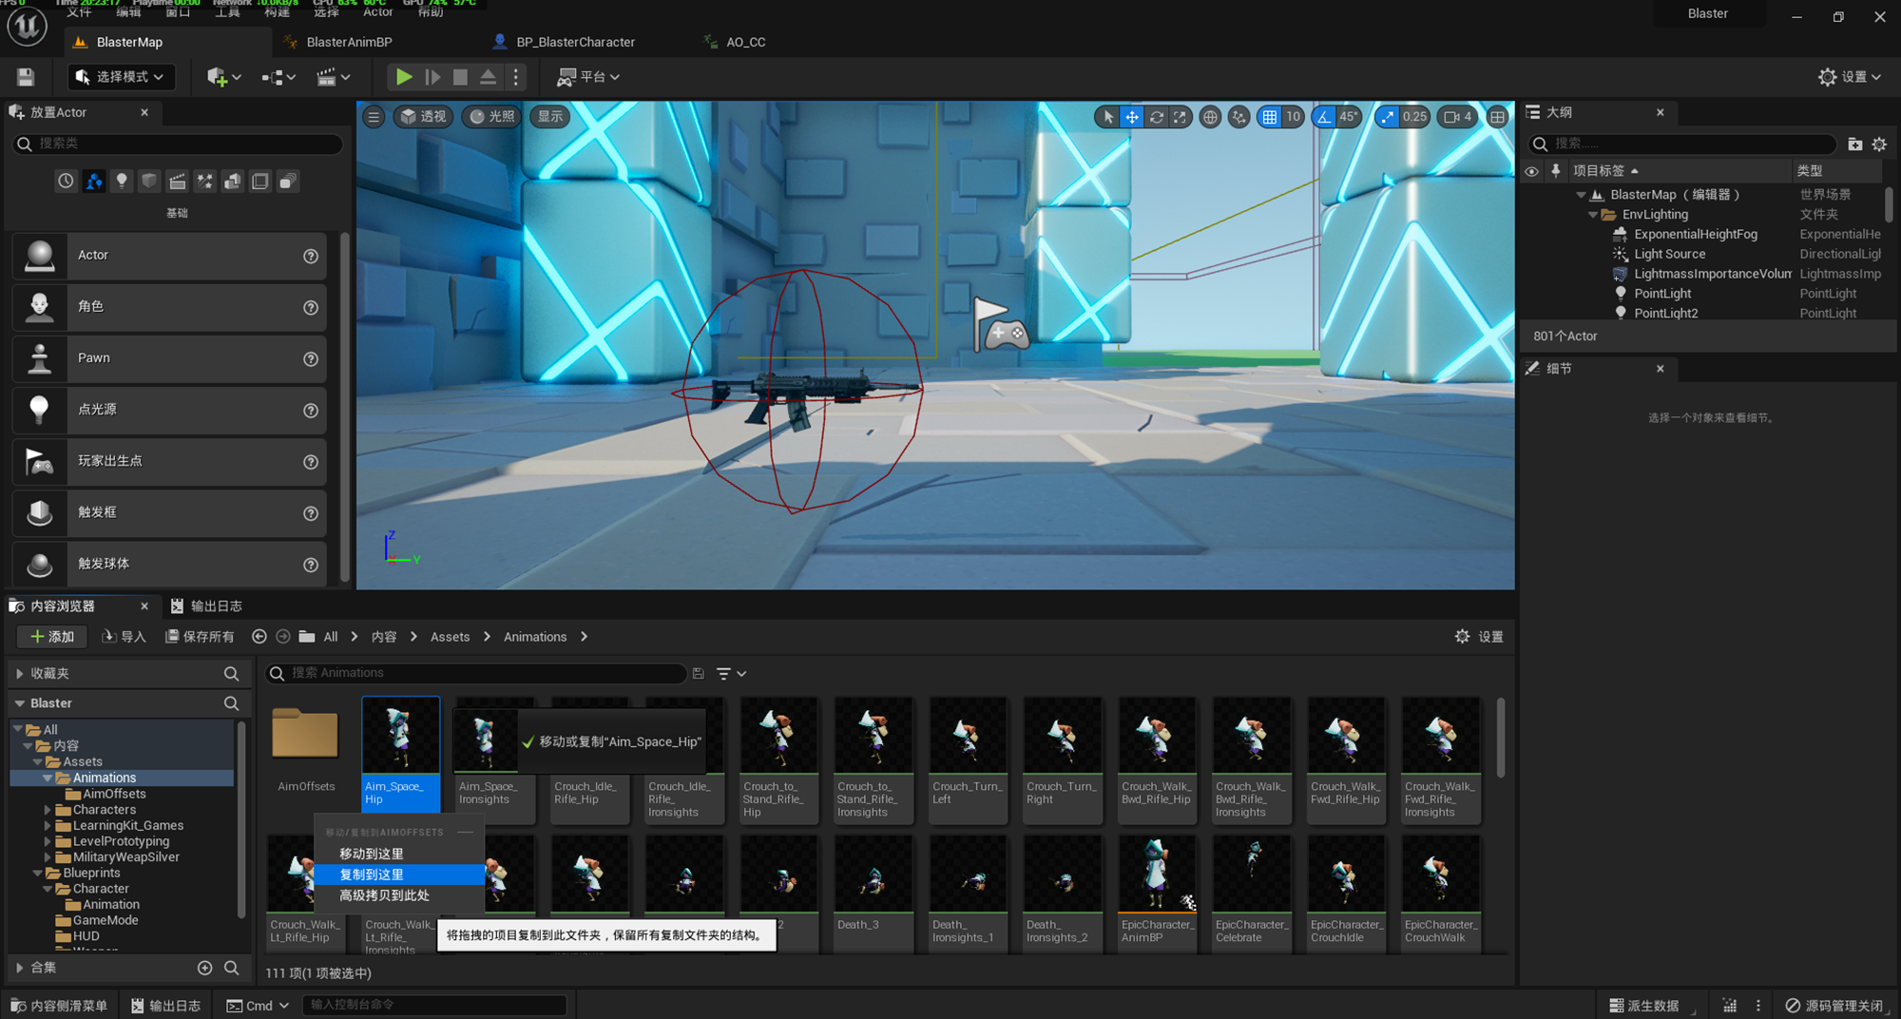Toggle scale snapping in the viewport toolbar
The image size is (1901, 1019).
pos(1388,117)
